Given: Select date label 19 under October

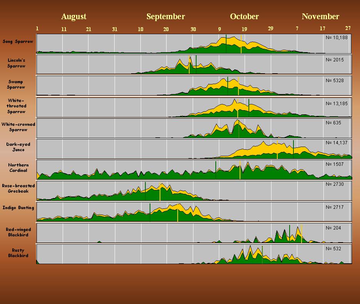Looking at the screenshot, I should (x=244, y=29).
